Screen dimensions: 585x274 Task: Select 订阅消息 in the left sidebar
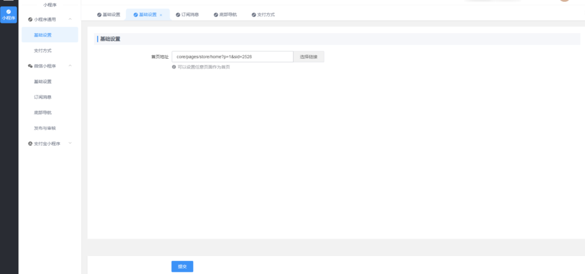click(x=43, y=97)
